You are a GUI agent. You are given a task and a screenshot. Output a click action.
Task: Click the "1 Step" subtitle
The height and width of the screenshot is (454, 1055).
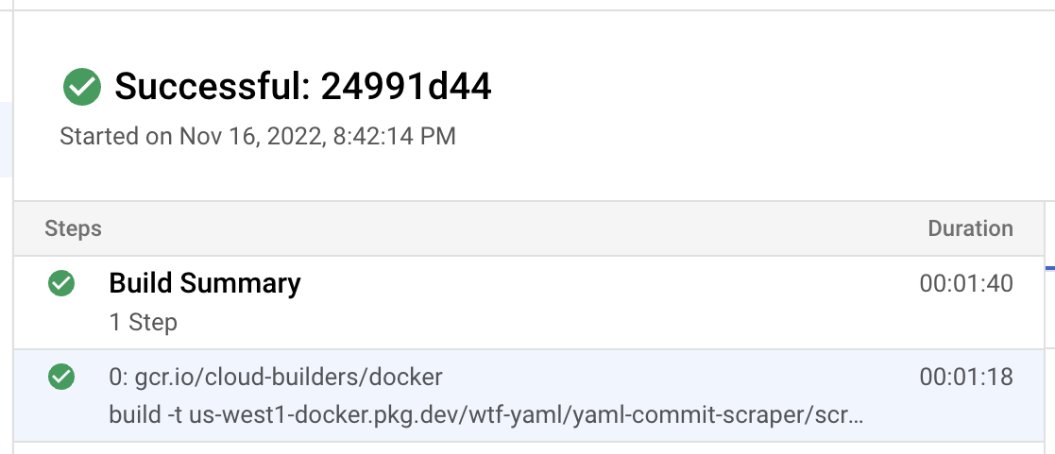[x=144, y=323]
